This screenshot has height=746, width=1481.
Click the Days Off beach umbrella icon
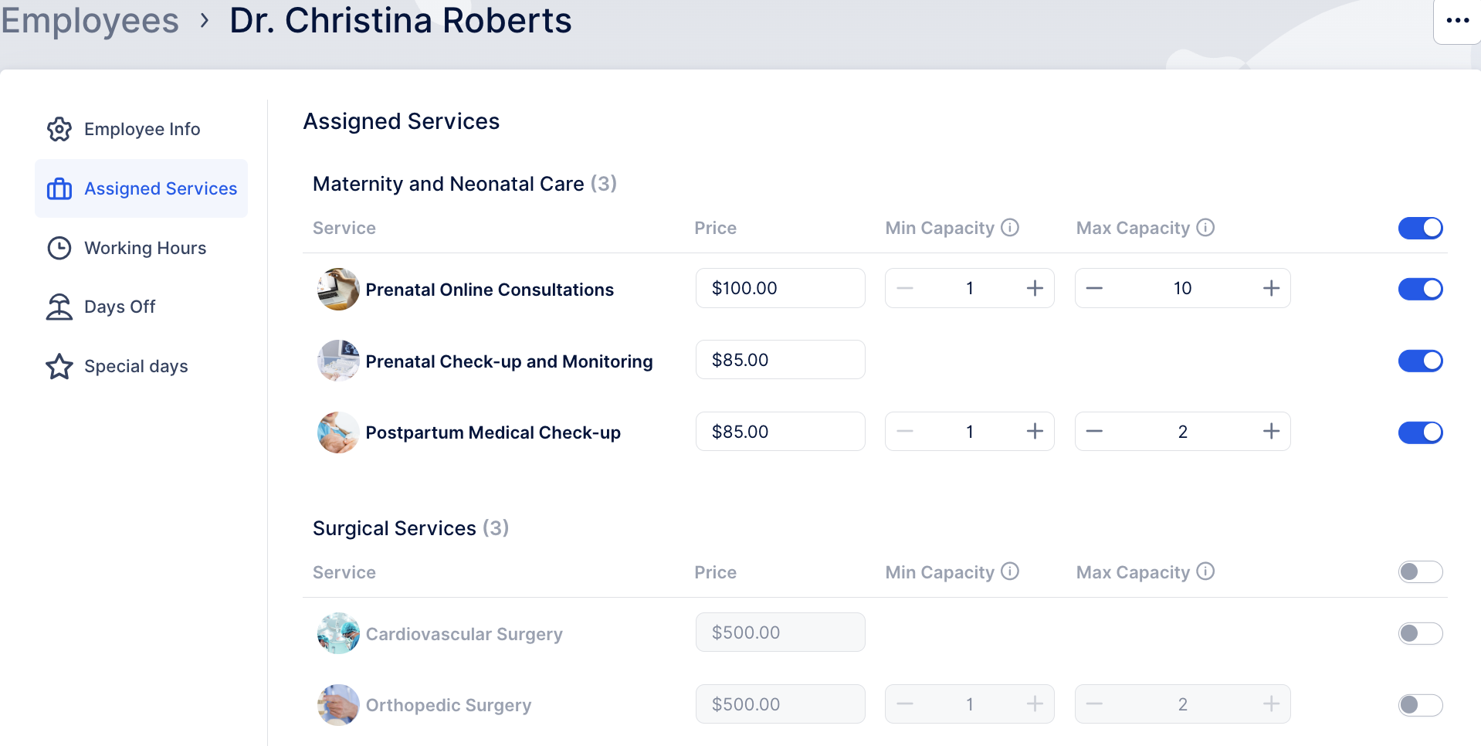(x=59, y=307)
